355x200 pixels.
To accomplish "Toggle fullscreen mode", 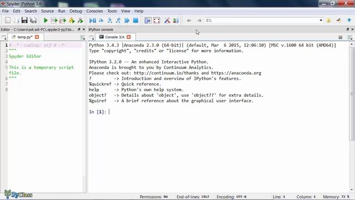I will [x=156, y=21].
